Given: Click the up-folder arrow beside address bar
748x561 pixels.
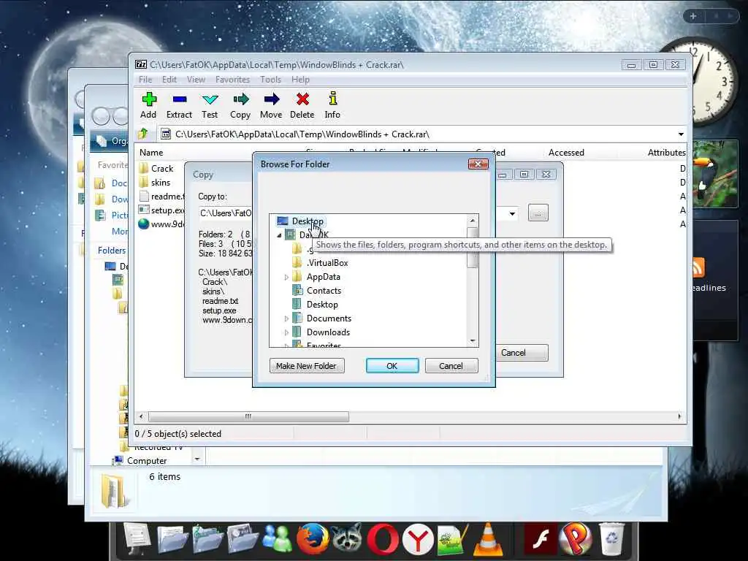Looking at the screenshot, I should pyautogui.click(x=143, y=134).
